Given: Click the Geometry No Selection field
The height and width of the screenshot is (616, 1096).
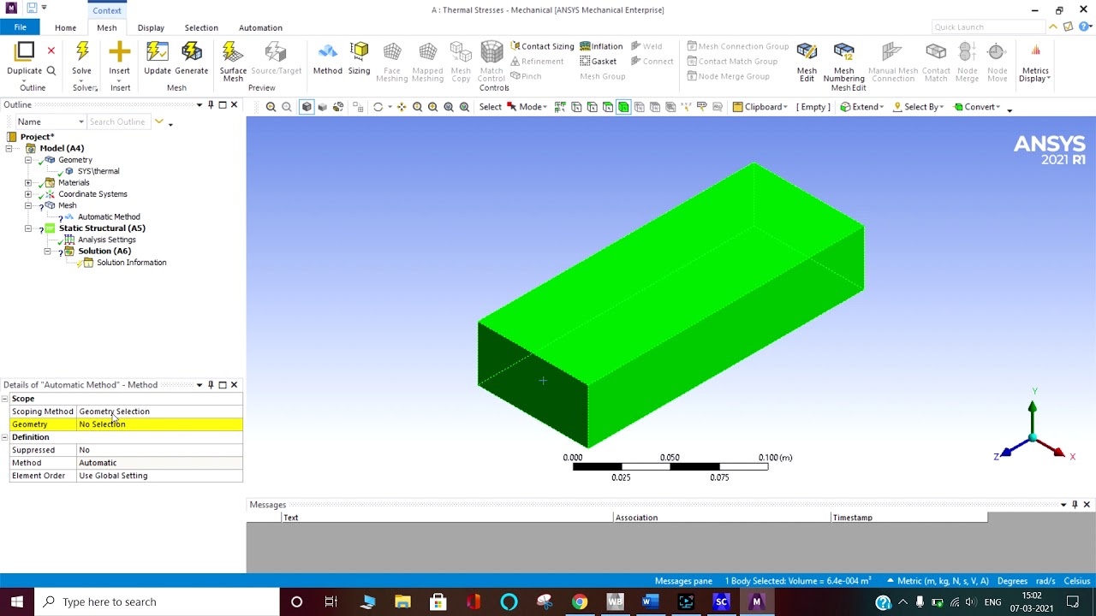Looking at the screenshot, I should [x=159, y=424].
